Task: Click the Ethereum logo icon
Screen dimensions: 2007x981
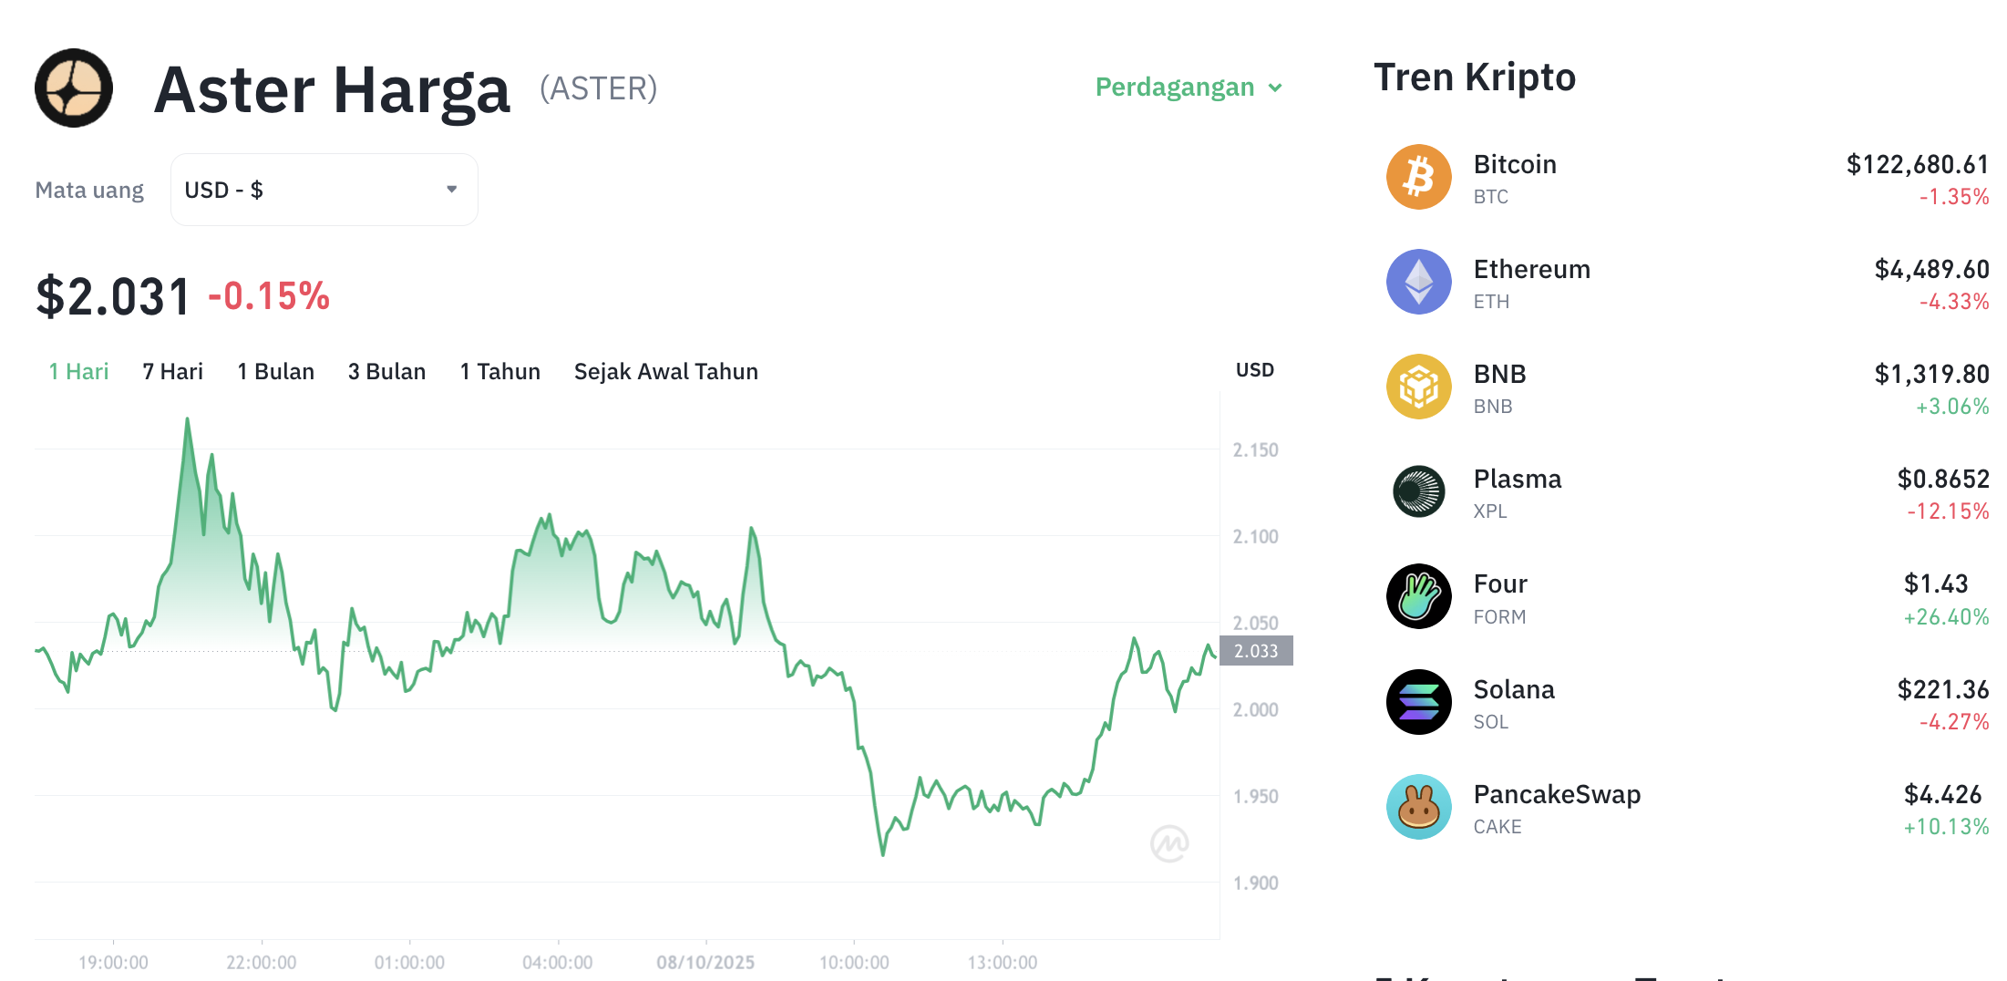Action: pyautogui.click(x=1418, y=282)
